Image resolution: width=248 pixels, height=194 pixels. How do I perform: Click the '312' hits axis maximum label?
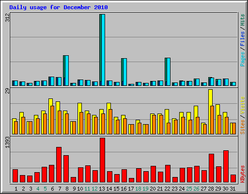(x=7, y=17)
